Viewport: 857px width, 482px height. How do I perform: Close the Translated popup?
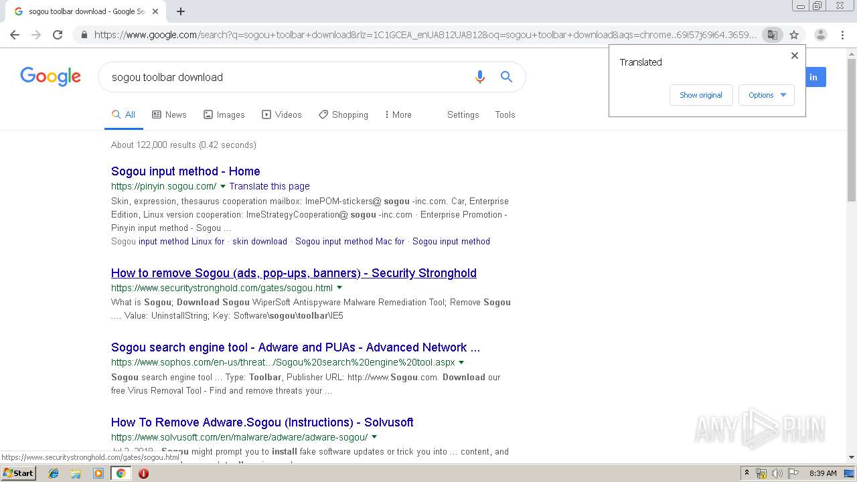click(795, 56)
